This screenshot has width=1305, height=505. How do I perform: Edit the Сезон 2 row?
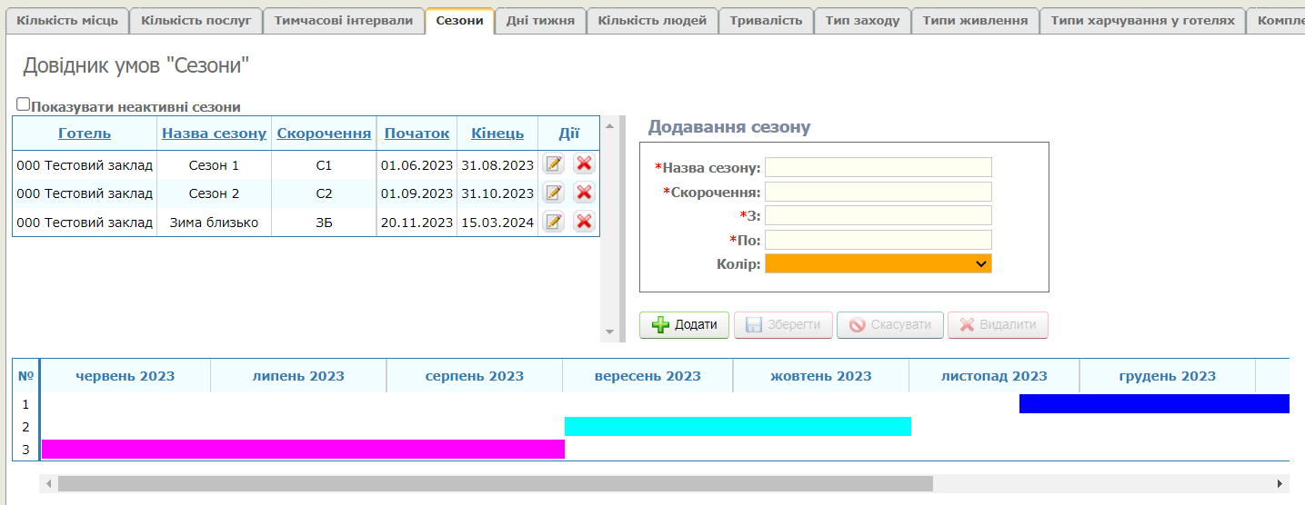click(553, 193)
